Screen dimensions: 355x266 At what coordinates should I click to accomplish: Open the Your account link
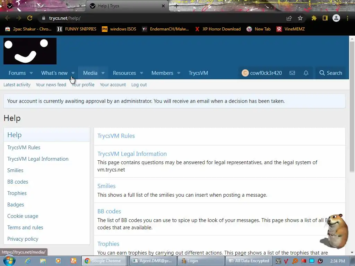pos(113,85)
